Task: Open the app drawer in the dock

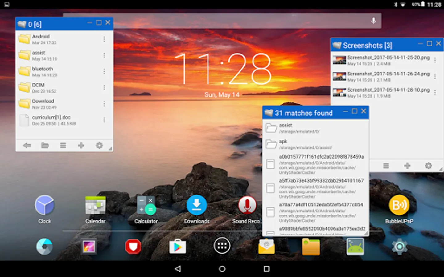Action: click(222, 246)
